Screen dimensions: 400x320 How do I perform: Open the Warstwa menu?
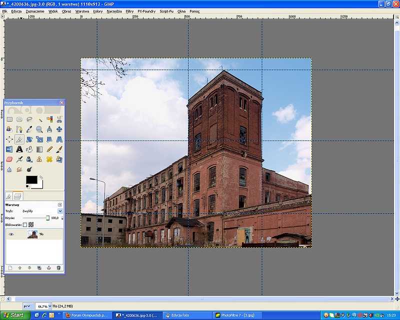coord(82,11)
